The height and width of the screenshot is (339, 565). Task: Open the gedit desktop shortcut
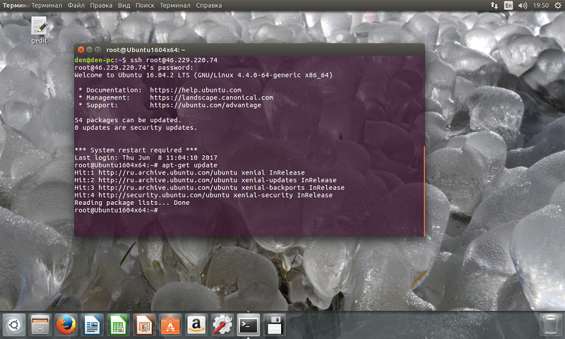(39, 30)
